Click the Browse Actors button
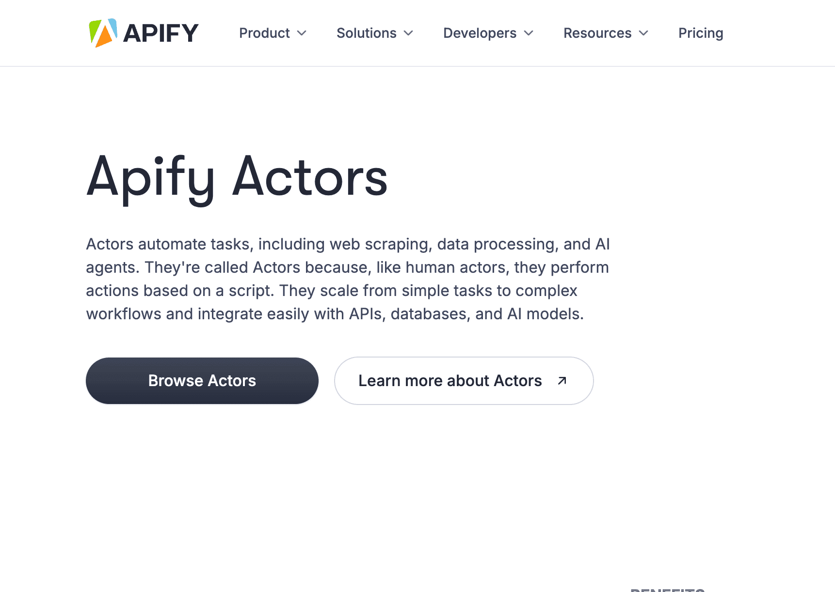The width and height of the screenshot is (835, 592). pyautogui.click(x=202, y=381)
